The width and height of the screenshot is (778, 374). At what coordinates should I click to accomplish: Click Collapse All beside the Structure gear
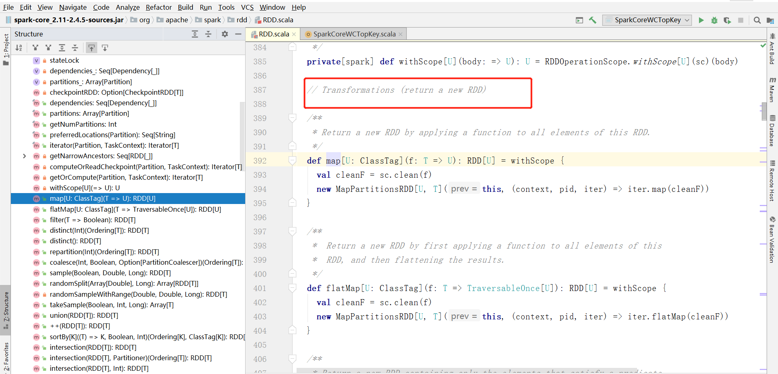(x=208, y=34)
